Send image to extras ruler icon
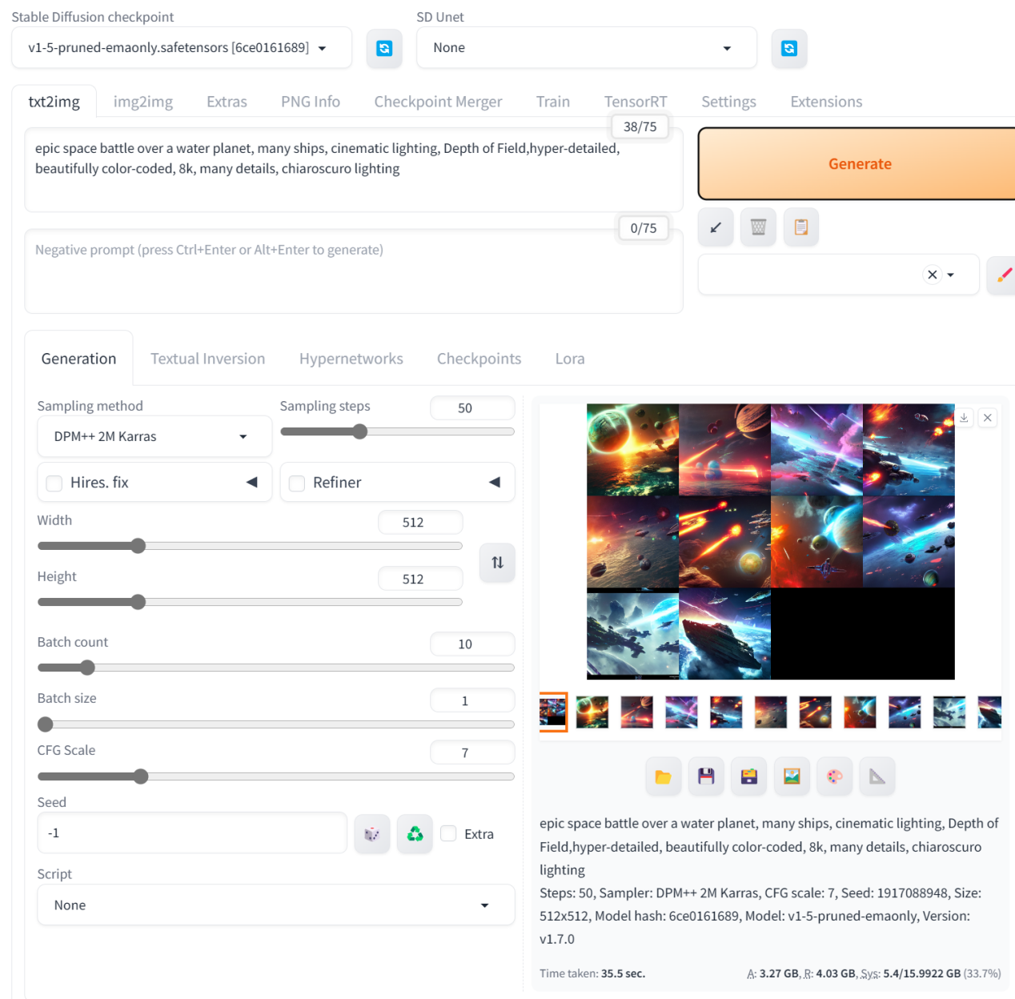The width and height of the screenshot is (1015, 999). point(877,776)
